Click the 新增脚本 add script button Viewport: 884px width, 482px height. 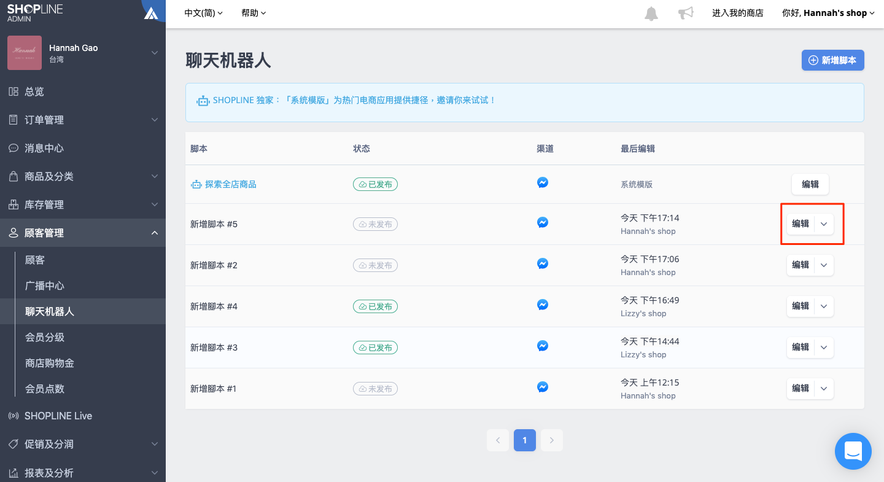[x=833, y=60]
